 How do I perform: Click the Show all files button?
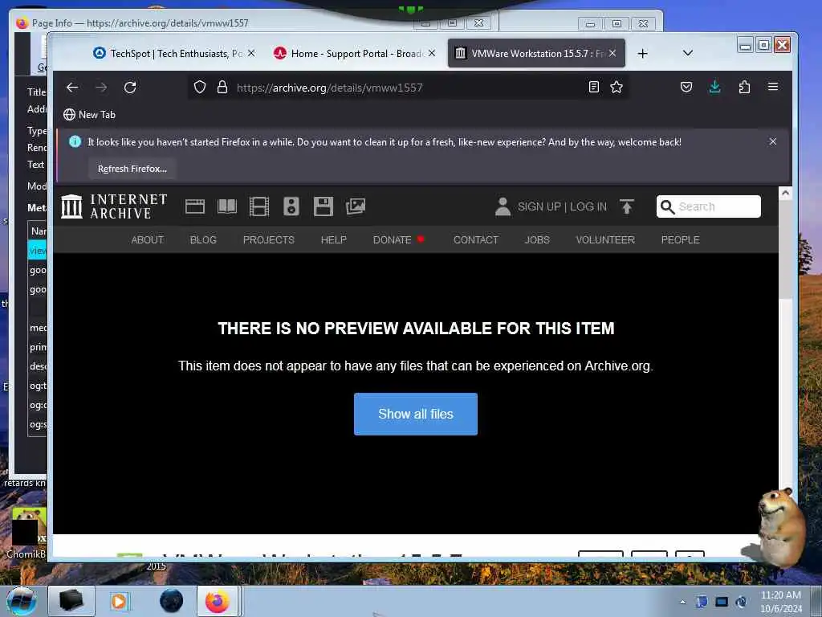click(416, 414)
